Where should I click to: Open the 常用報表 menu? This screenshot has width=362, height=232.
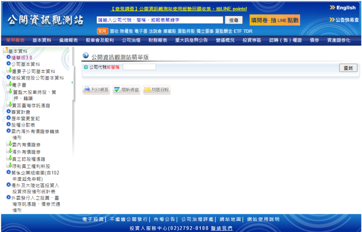[15, 40]
